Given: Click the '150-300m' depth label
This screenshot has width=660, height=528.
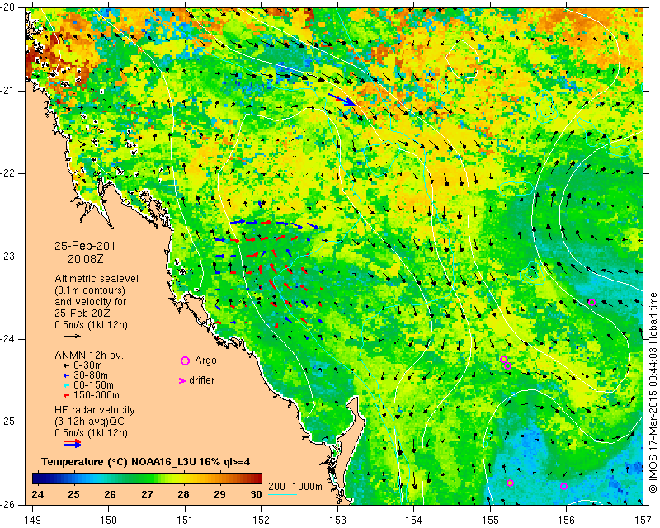Looking at the screenshot, I should pos(97,395).
